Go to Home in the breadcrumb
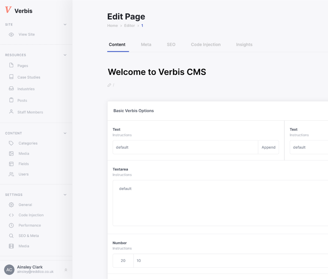 tap(112, 26)
